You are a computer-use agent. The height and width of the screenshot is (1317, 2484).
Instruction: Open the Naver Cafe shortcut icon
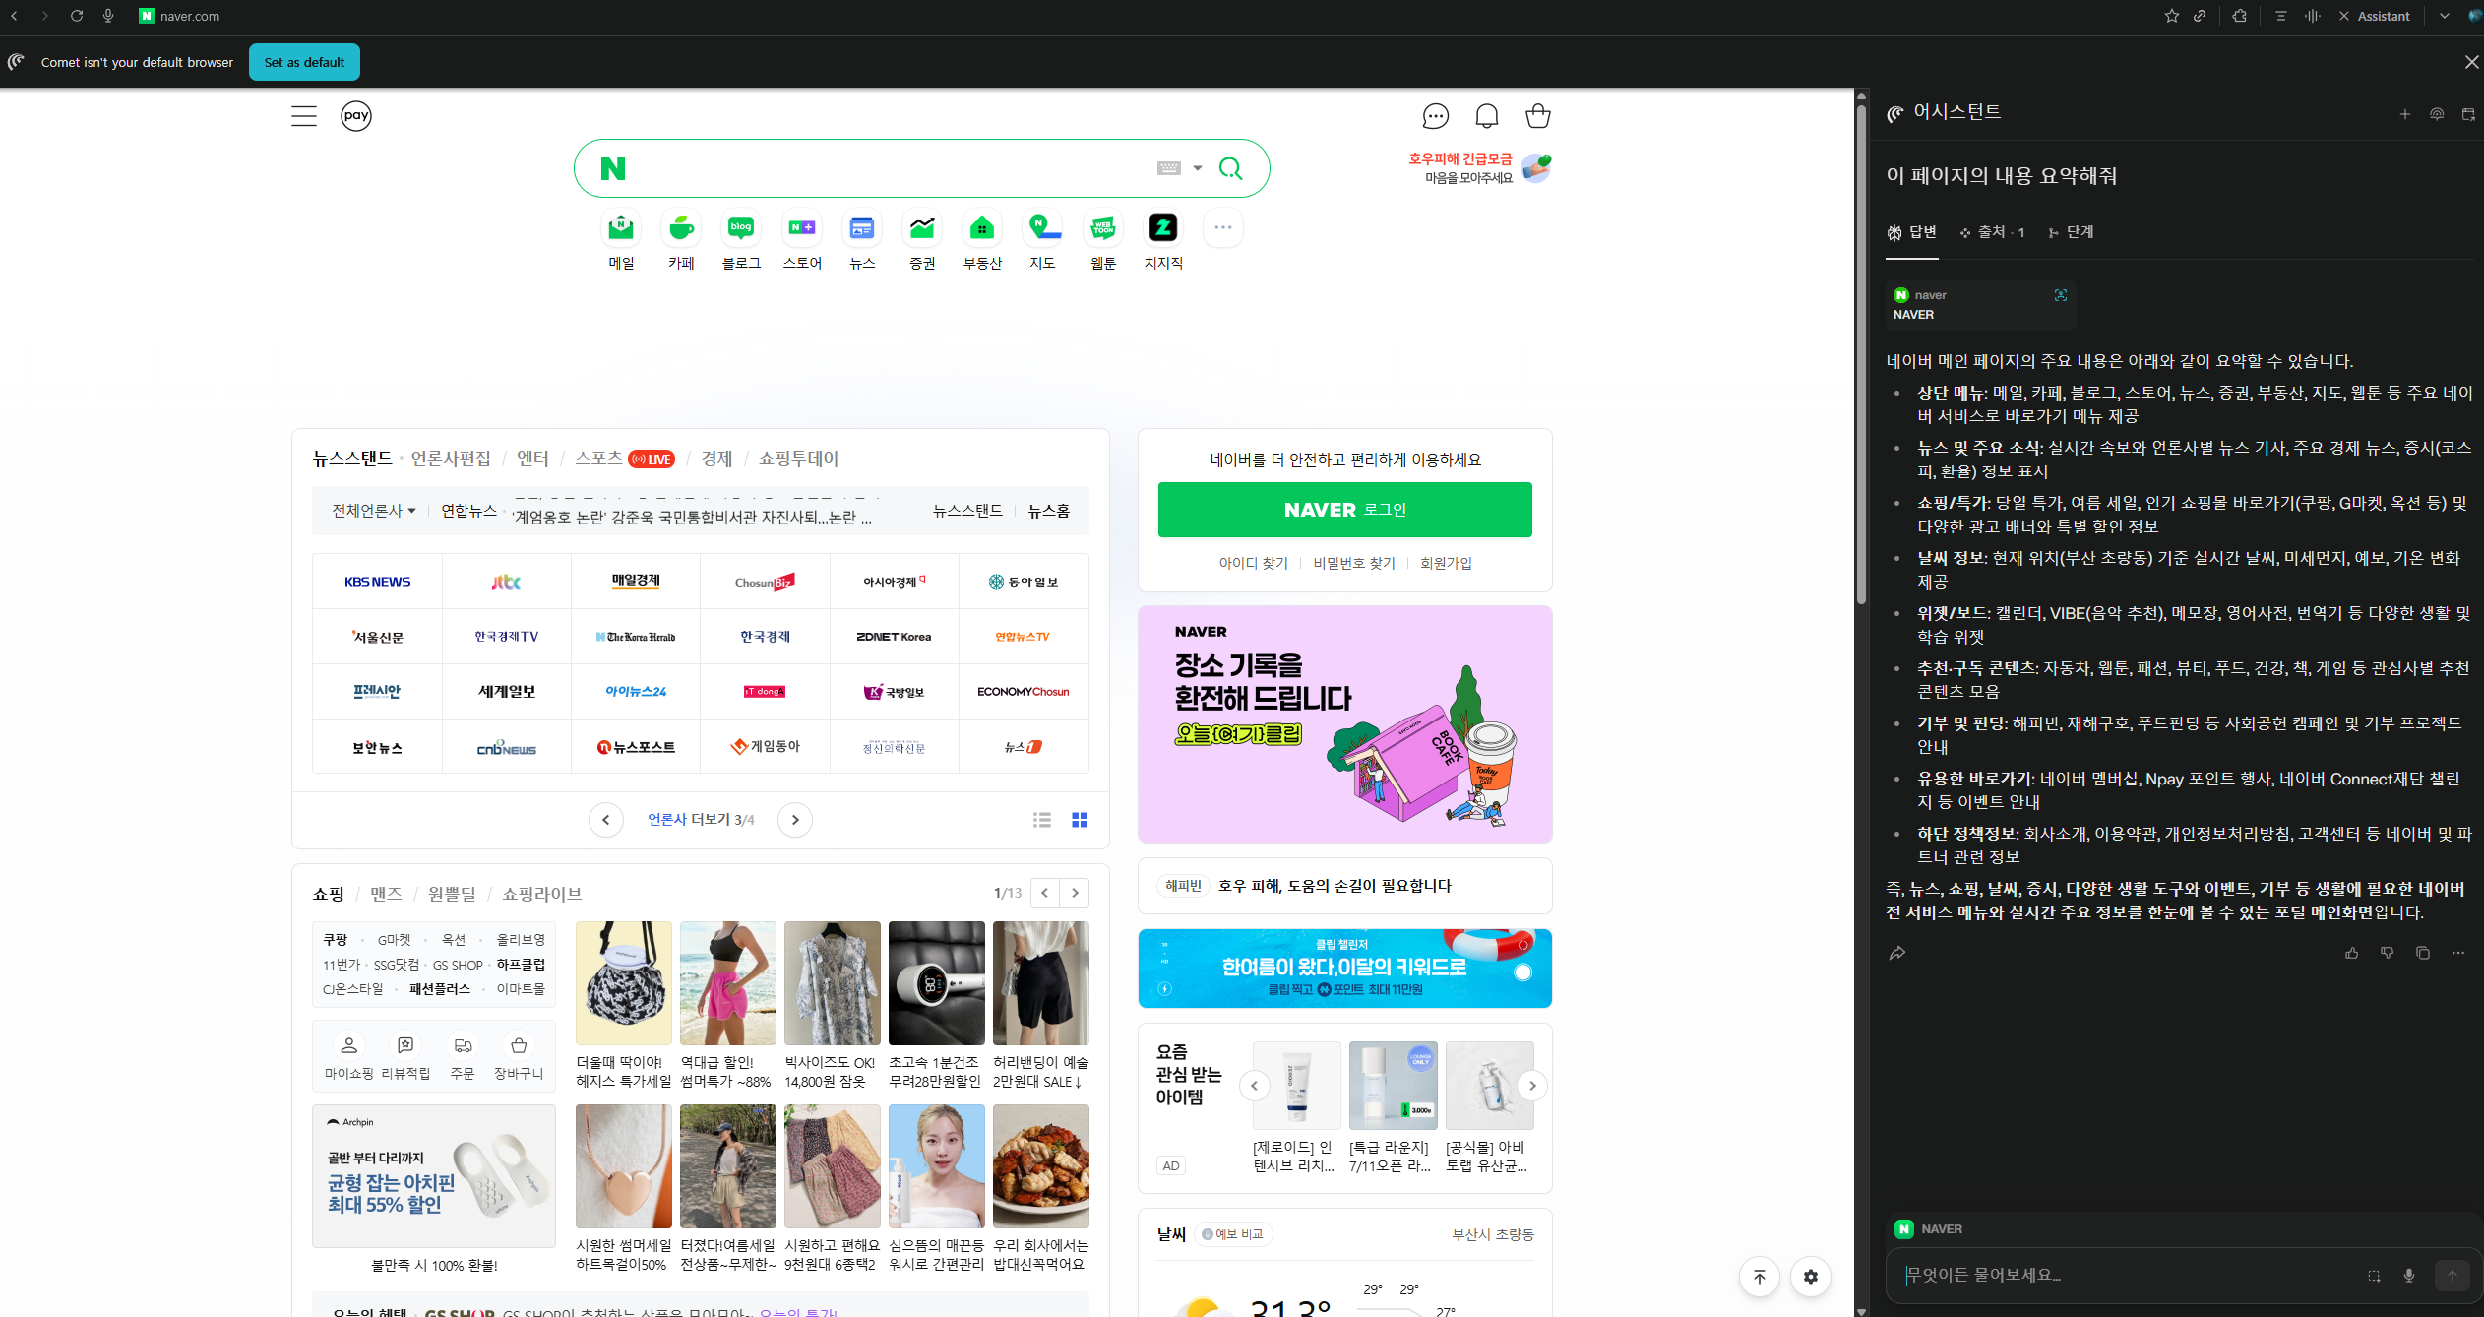click(681, 228)
